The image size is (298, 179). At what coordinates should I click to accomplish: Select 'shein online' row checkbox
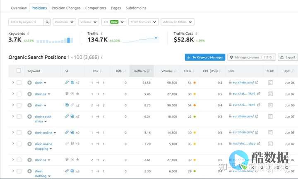tap(19, 133)
